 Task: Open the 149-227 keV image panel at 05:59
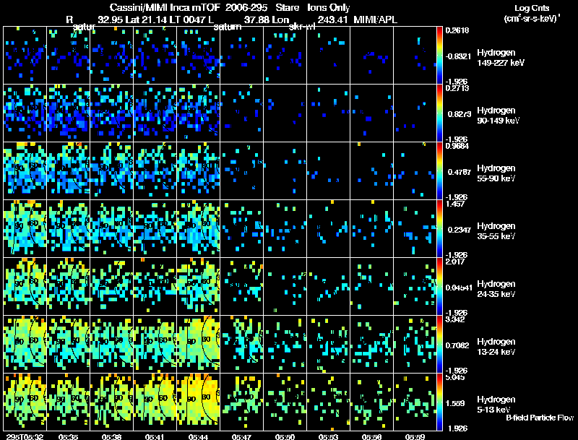click(x=415, y=56)
